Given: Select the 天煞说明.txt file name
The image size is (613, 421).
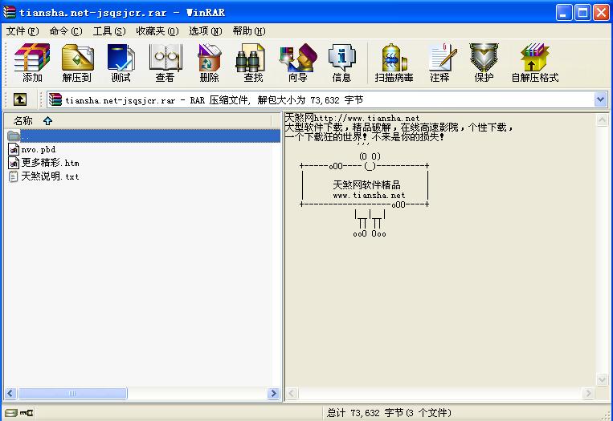Looking at the screenshot, I should click(x=50, y=176).
